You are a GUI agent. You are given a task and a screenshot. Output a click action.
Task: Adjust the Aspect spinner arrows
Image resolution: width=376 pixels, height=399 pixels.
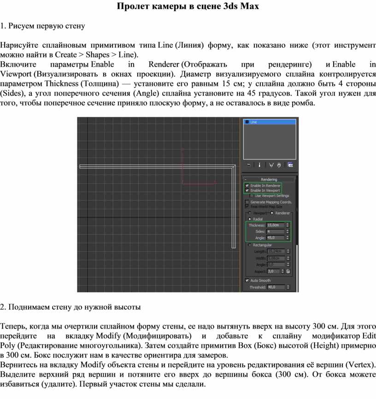[x=282, y=271]
